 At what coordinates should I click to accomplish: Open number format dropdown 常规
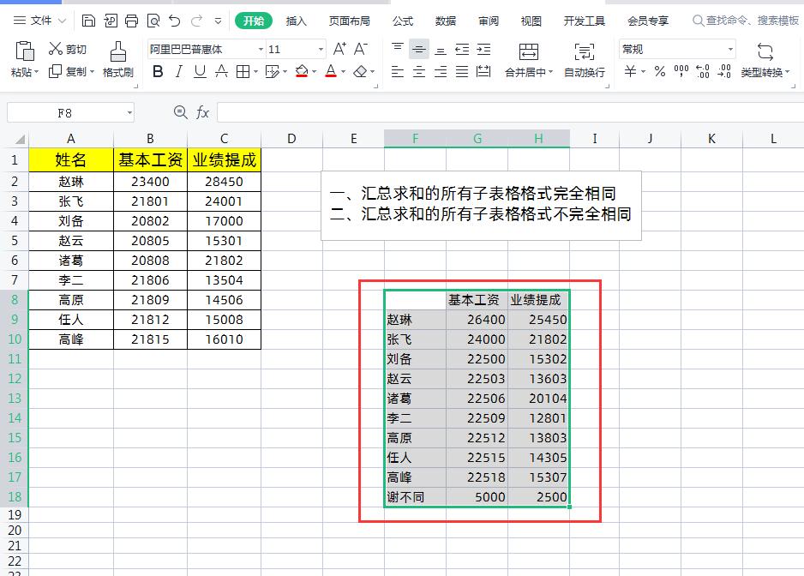tap(730, 49)
